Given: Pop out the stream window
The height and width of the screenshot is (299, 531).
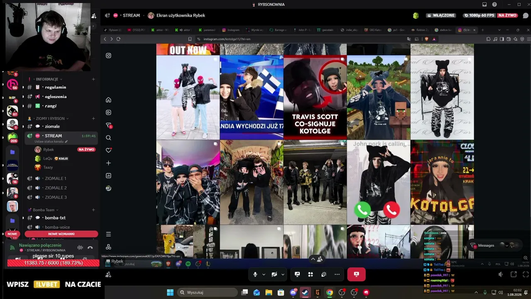Looking at the screenshot, I should click(514, 274).
